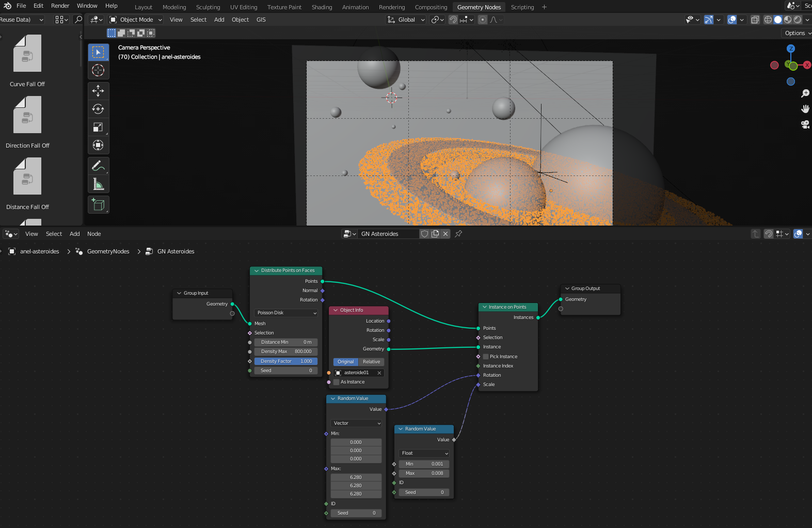Click the Z axis gizmo handle

coord(791,49)
